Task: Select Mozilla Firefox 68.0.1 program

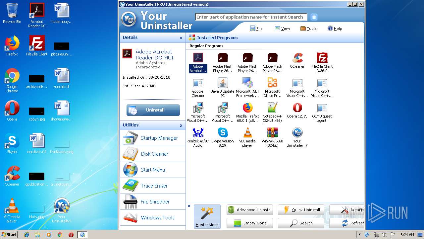Action: click(x=247, y=112)
